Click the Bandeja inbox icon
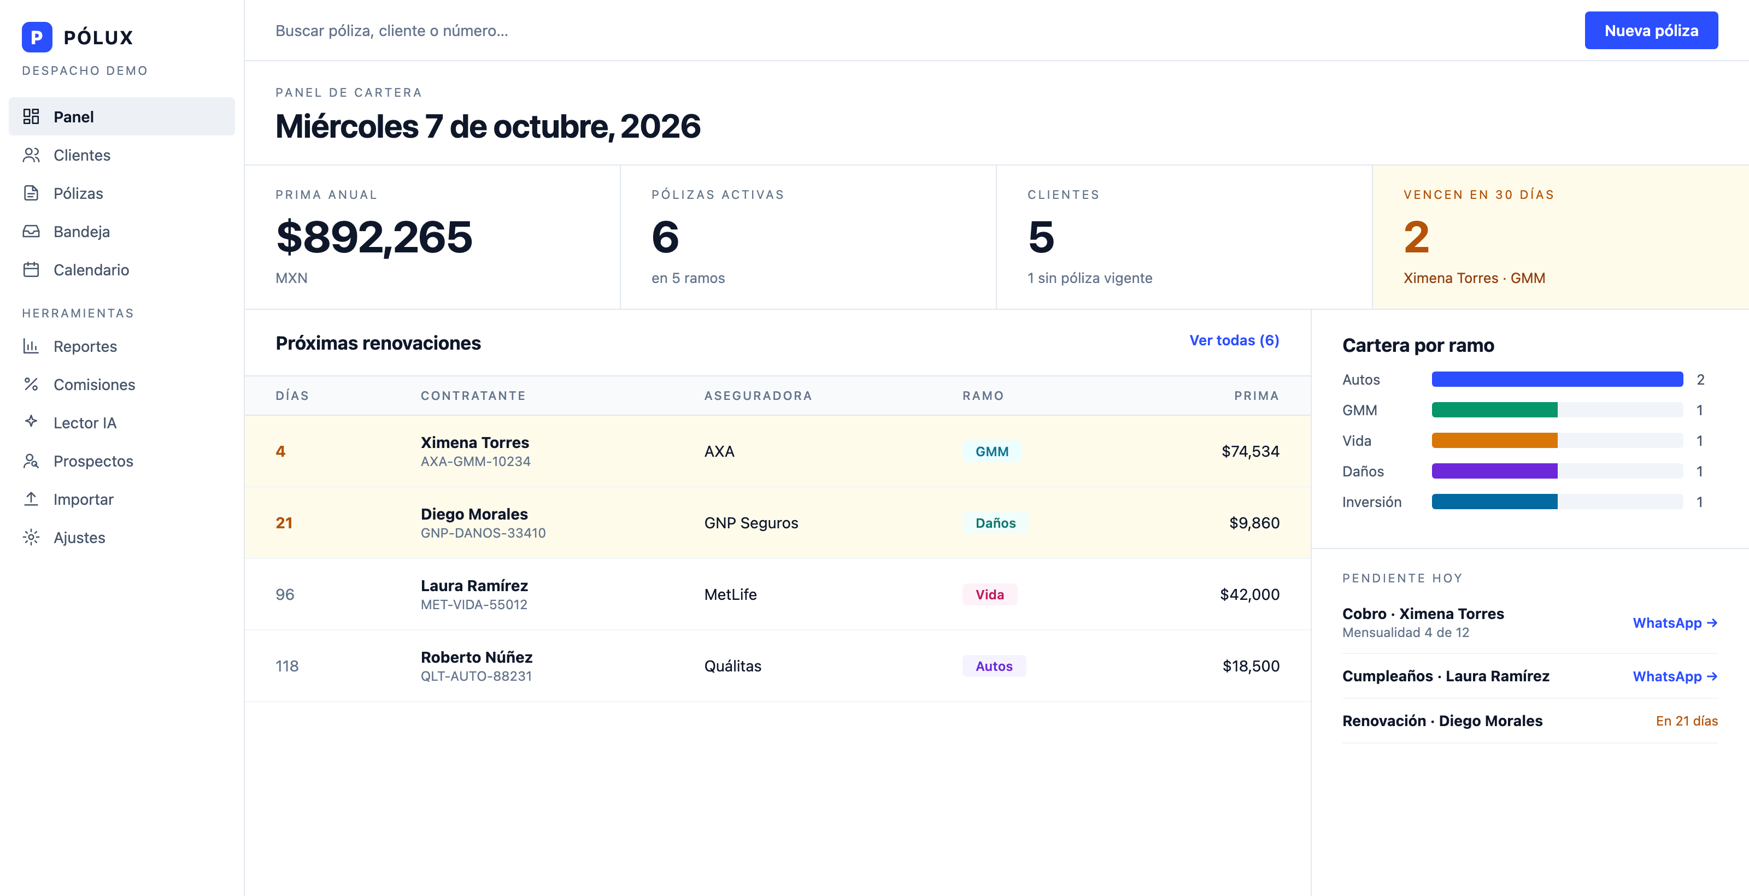This screenshot has height=896, width=1749. 31,232
